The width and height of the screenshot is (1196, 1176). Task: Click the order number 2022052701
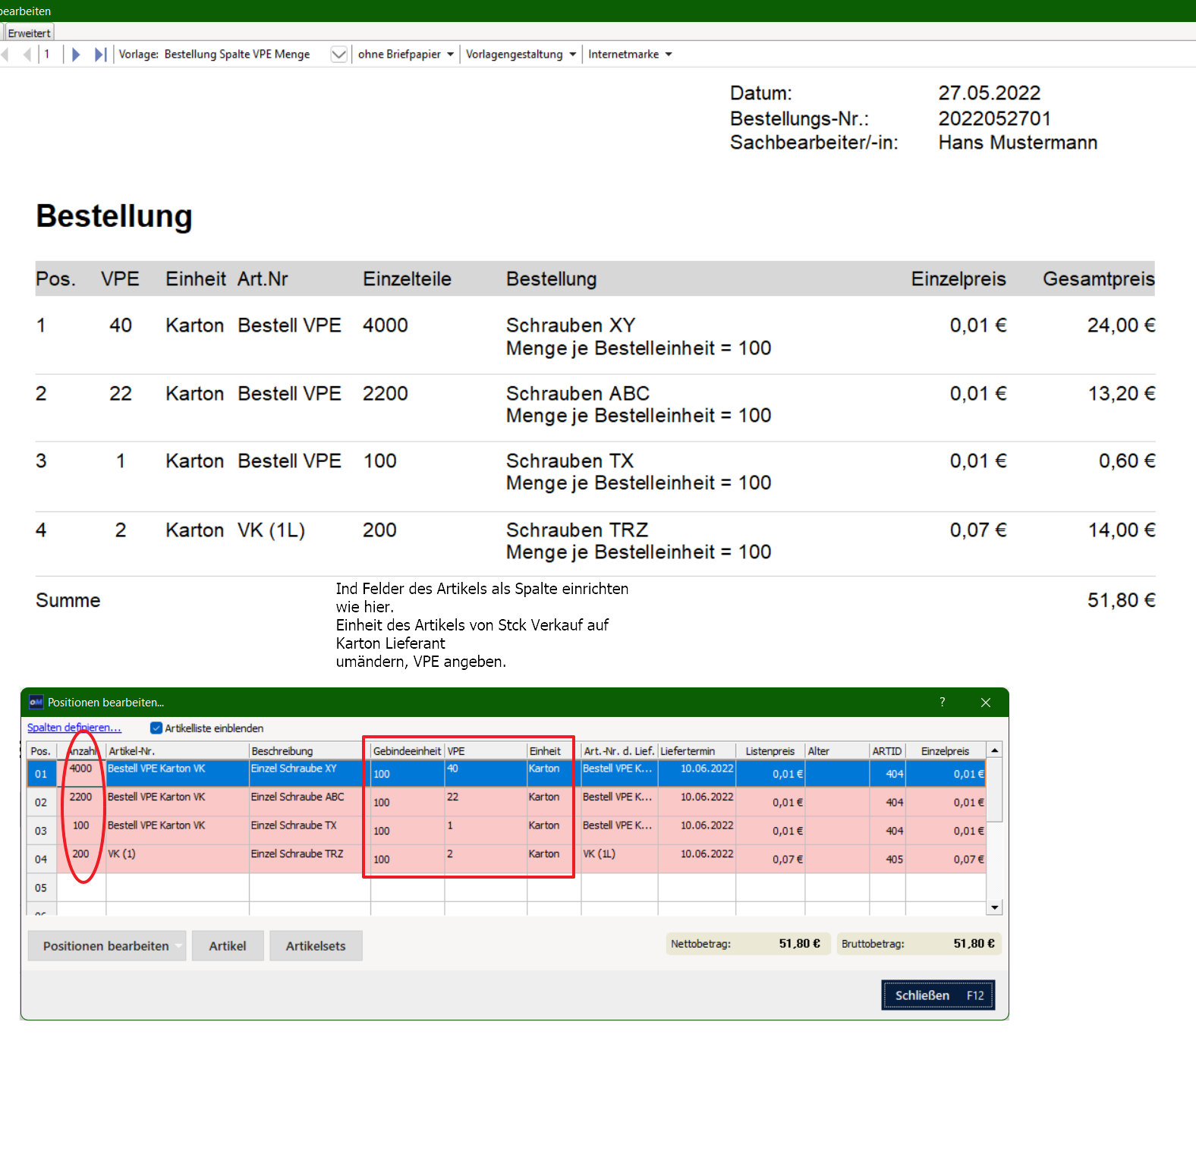point(994,118)
